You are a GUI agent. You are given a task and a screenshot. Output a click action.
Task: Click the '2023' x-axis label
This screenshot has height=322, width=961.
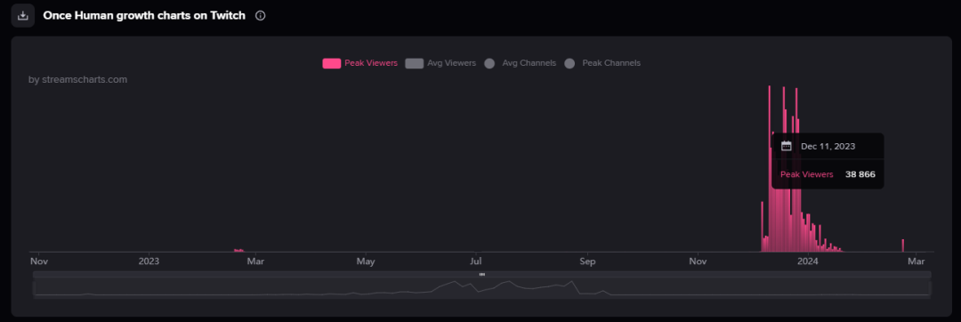149,262
